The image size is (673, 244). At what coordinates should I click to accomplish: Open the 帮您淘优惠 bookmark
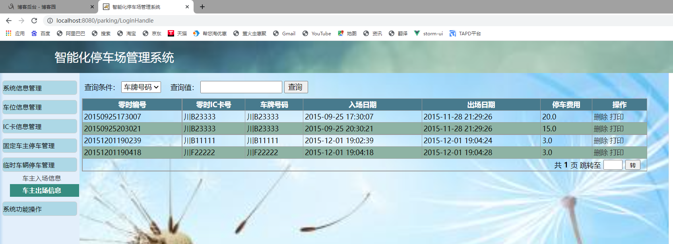click(x=210, y=33)
